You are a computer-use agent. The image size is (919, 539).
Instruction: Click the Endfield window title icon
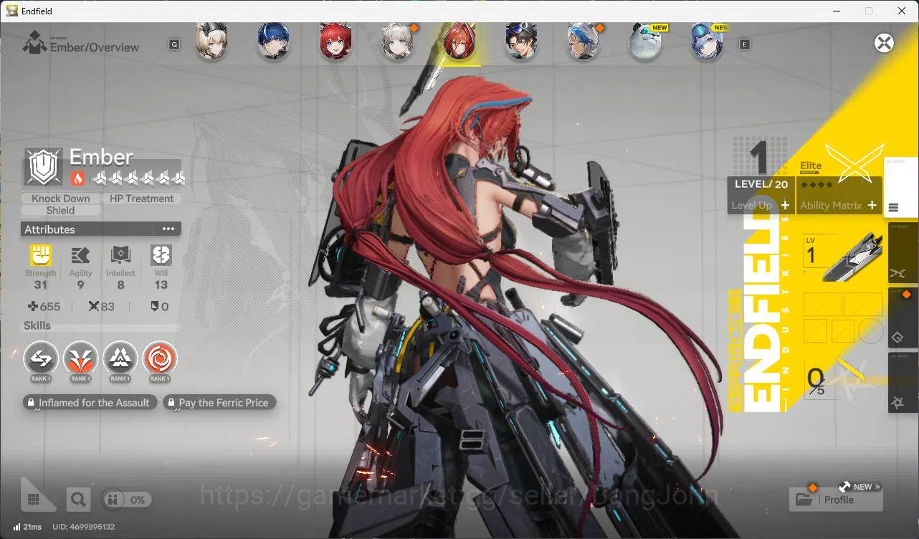pos(12,11)
